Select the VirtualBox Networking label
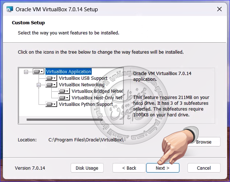The image size is (230, 182). 82,85
